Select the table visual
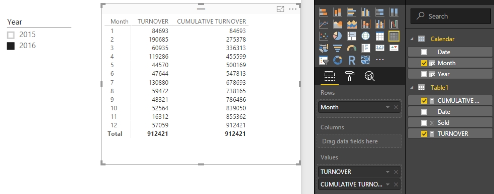Screen dimensions: 494x194 (379, 36)
